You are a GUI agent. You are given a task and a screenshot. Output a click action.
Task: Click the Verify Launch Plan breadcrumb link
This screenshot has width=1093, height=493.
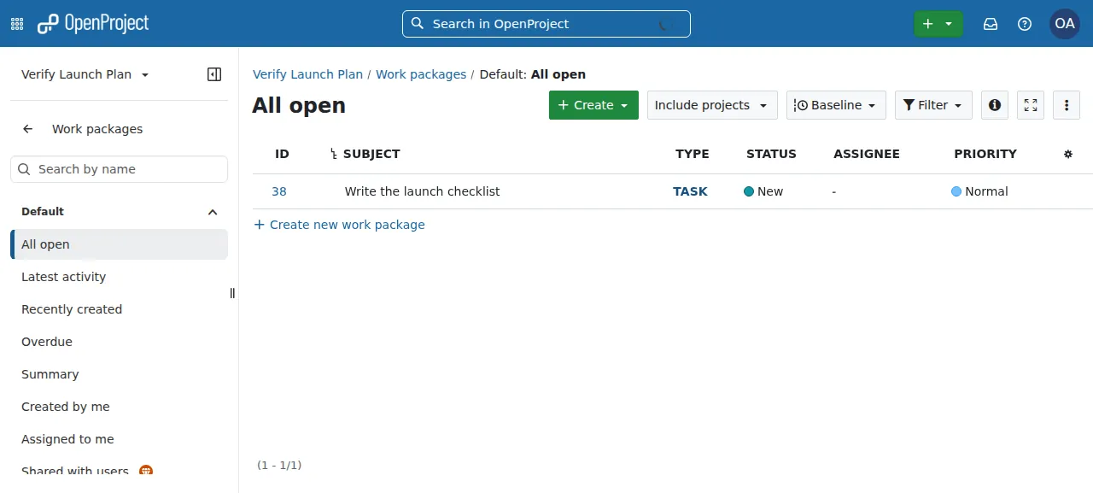[307, 74]
